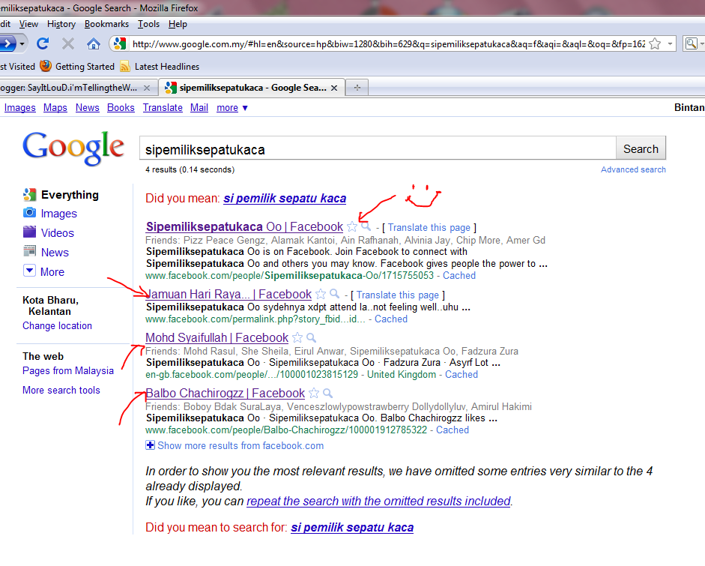This screenshot has width=705, height=566.
Task: Click the Mail link in the top bar
Action: [199, 107]
